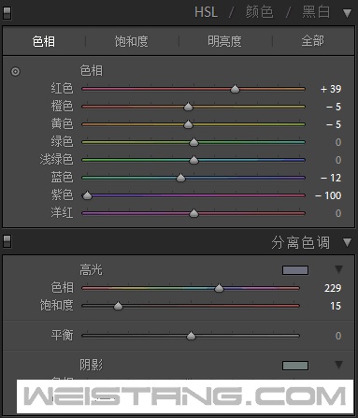Image resolution: width=358 pixels, height=418 pixels.
Task: Select the targeted adjustment tool for 色相
Action: [x=15, y=71]
